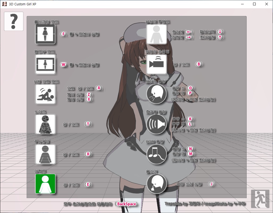Click the 3D Custom Girl XP title bar icon

click(5, 4)
